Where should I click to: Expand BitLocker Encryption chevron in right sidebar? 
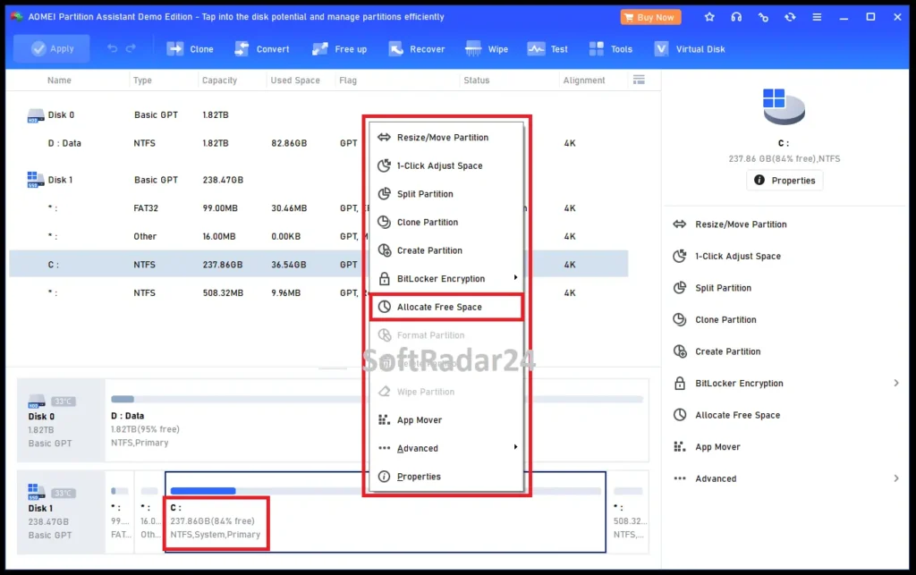click(896, 383)
